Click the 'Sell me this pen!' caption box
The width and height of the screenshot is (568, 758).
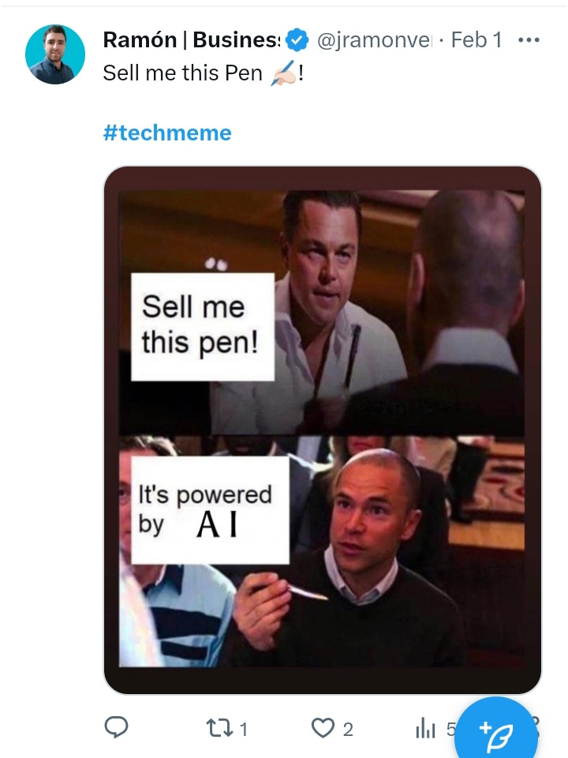pyautogui.click(x=203, y=327)
